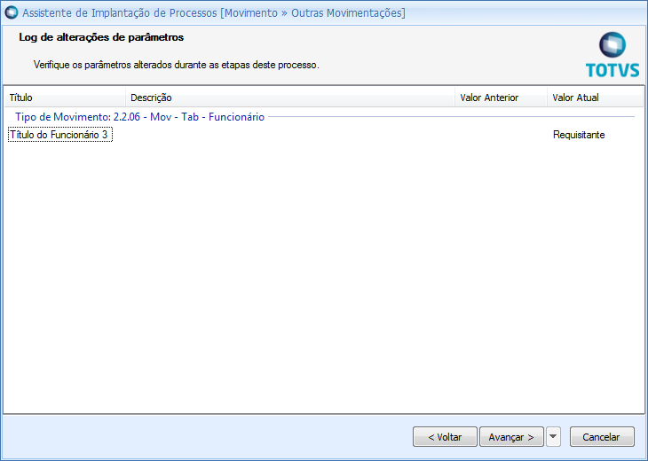Screen dimensions: 648x461
Task: Click the window title bar app icon
Action: point(12,12)
